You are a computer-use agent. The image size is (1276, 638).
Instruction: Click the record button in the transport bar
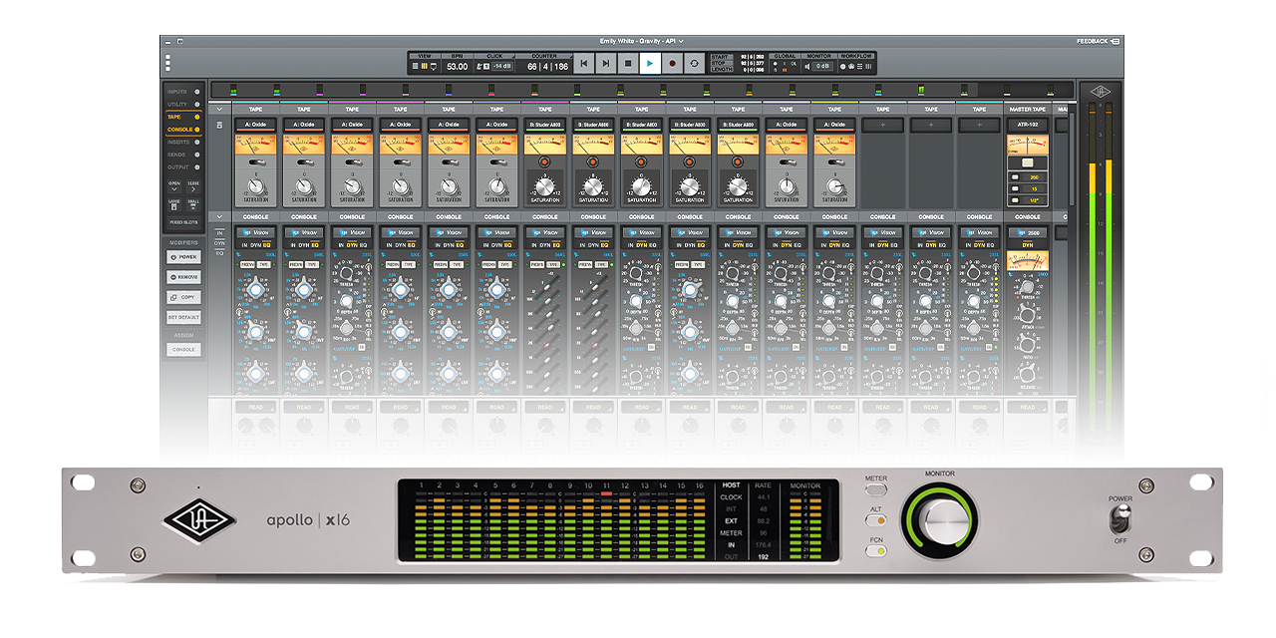point(671,62)
